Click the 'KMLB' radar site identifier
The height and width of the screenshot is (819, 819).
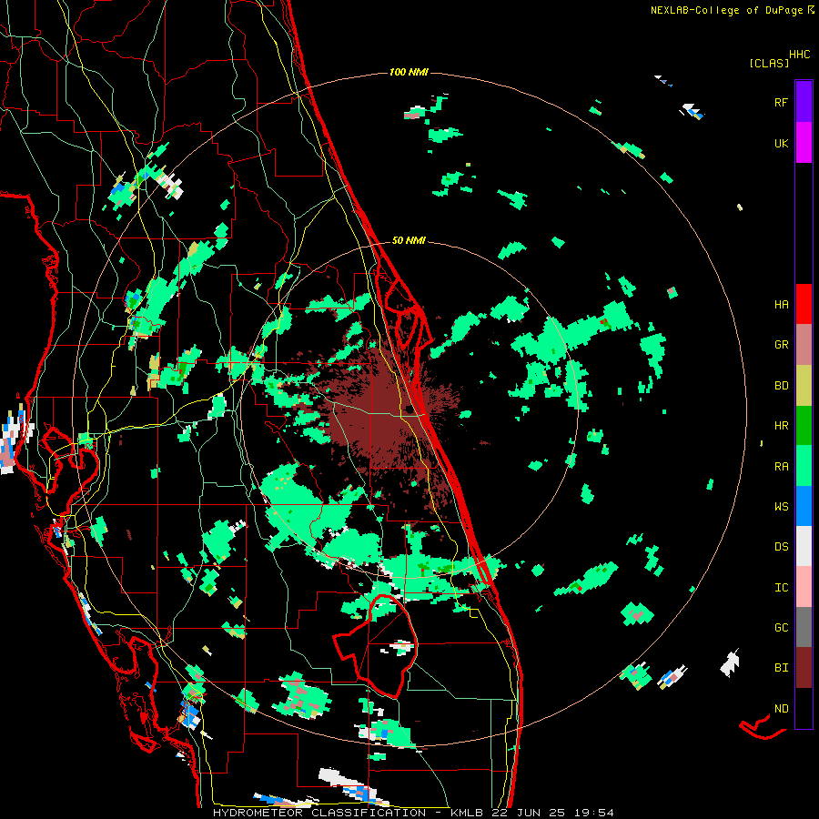click(x=465, y=813)
